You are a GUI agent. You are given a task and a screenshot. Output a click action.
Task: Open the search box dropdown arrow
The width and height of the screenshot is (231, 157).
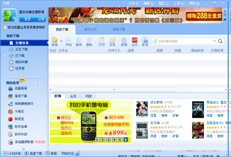[x=215, y=41]
